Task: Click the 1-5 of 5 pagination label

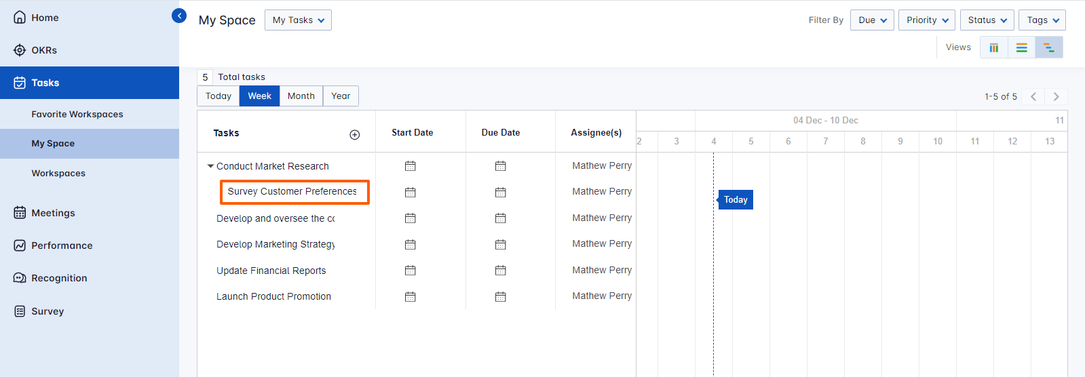Action: 1001,97
